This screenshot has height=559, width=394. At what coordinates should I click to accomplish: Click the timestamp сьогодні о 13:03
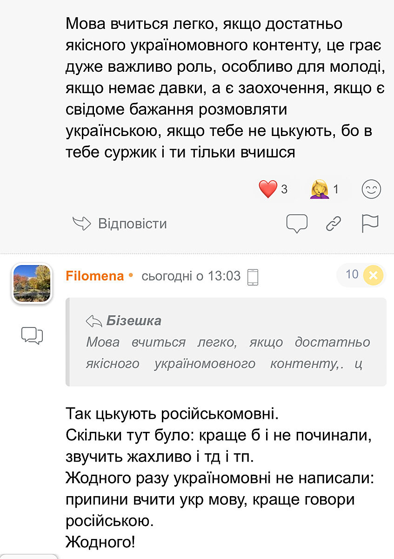click(x=191, y=276)
